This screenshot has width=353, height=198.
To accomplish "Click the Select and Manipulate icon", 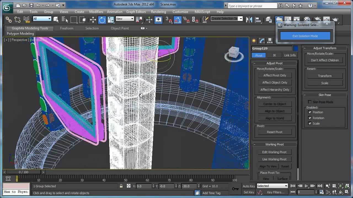I will click(x=149, y=20).
